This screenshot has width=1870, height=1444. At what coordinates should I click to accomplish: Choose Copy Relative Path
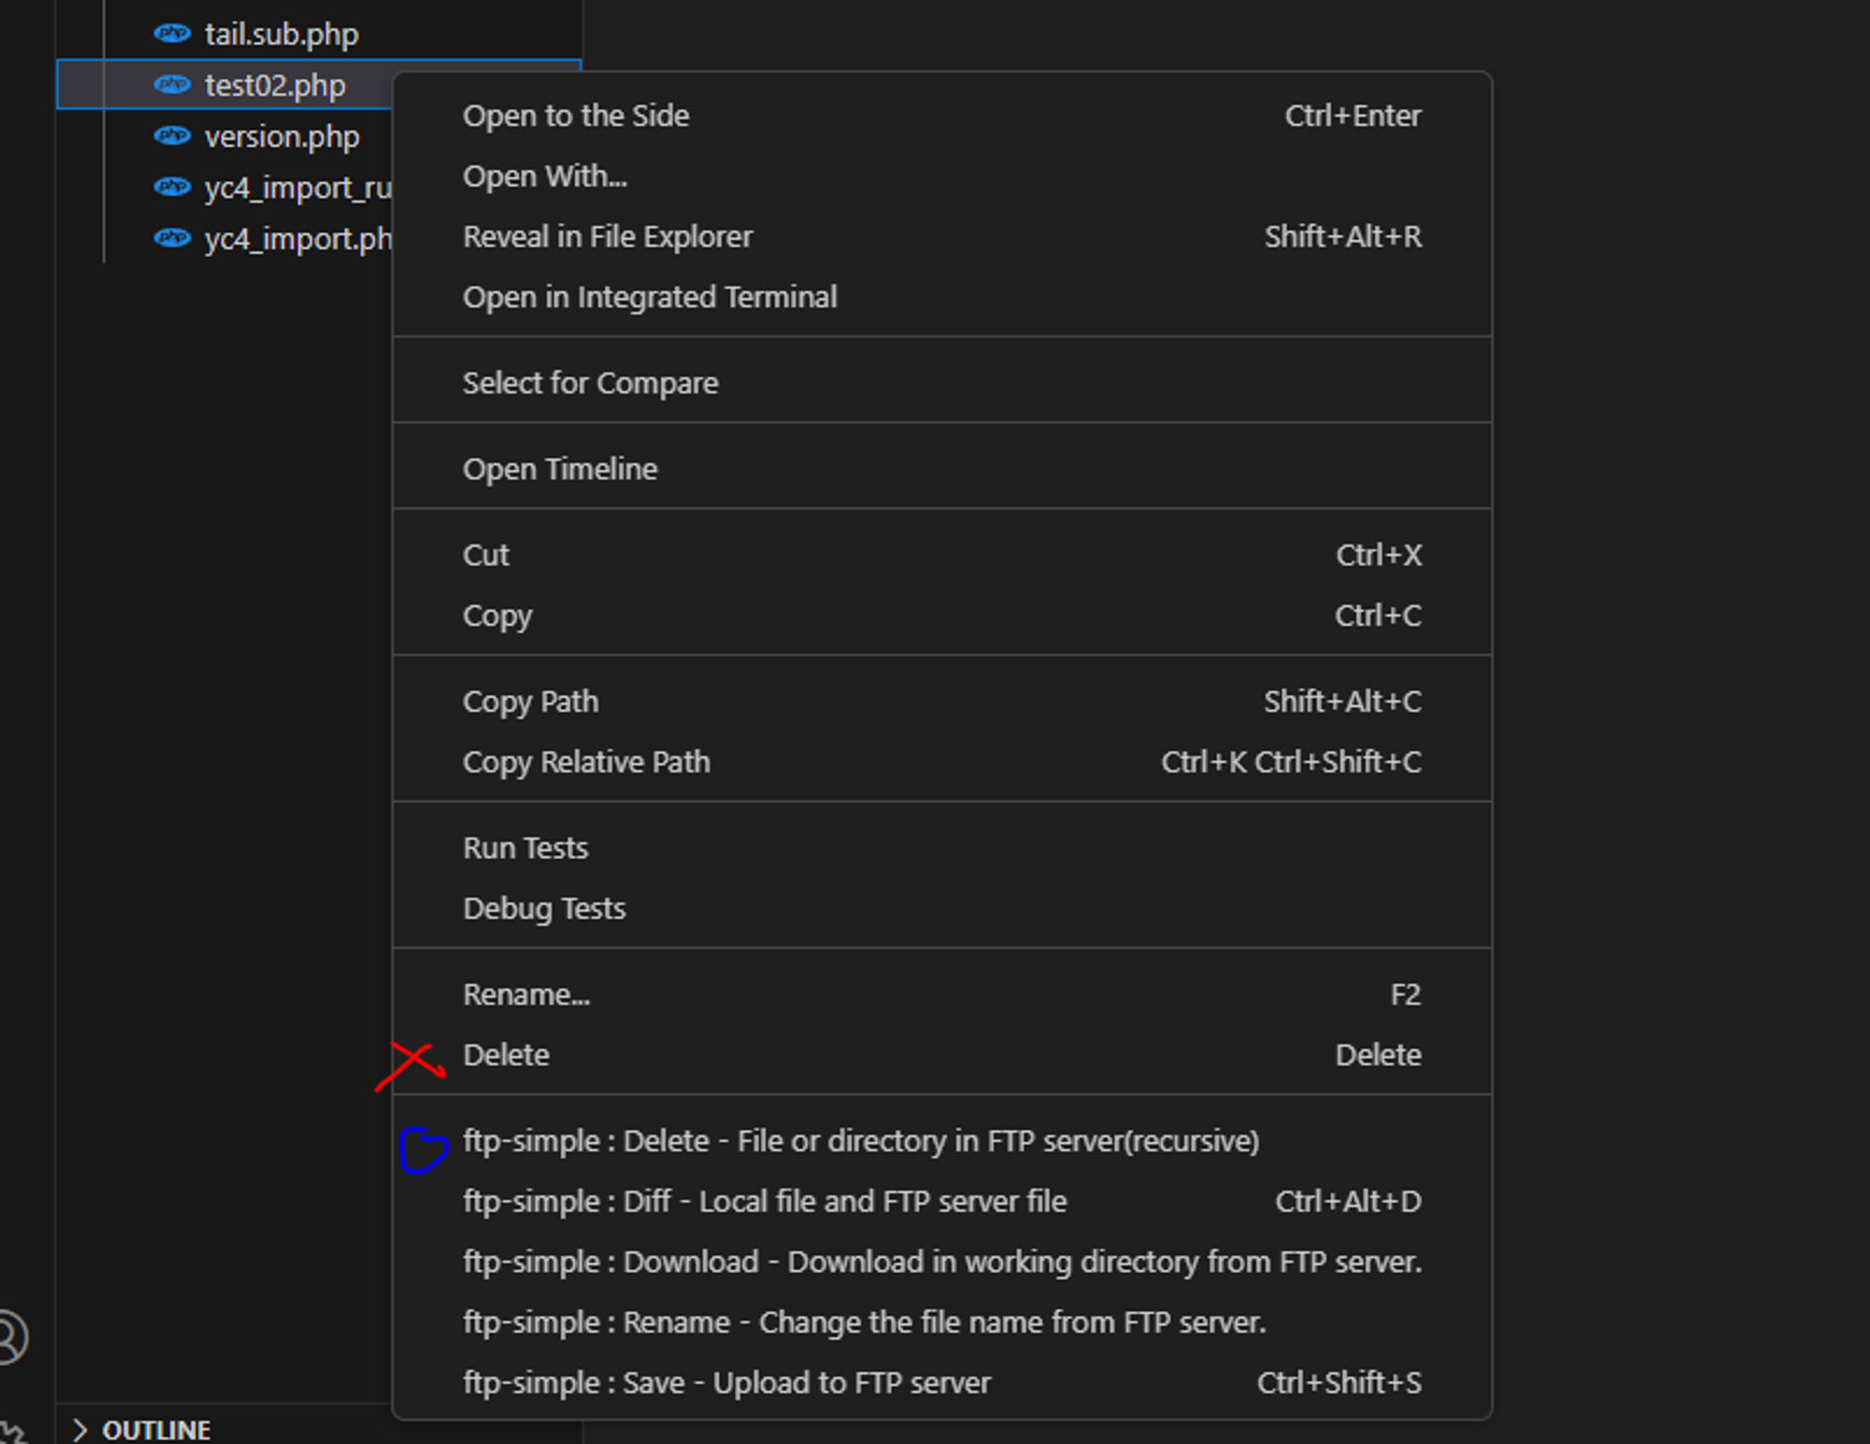(x=586, y=763)
